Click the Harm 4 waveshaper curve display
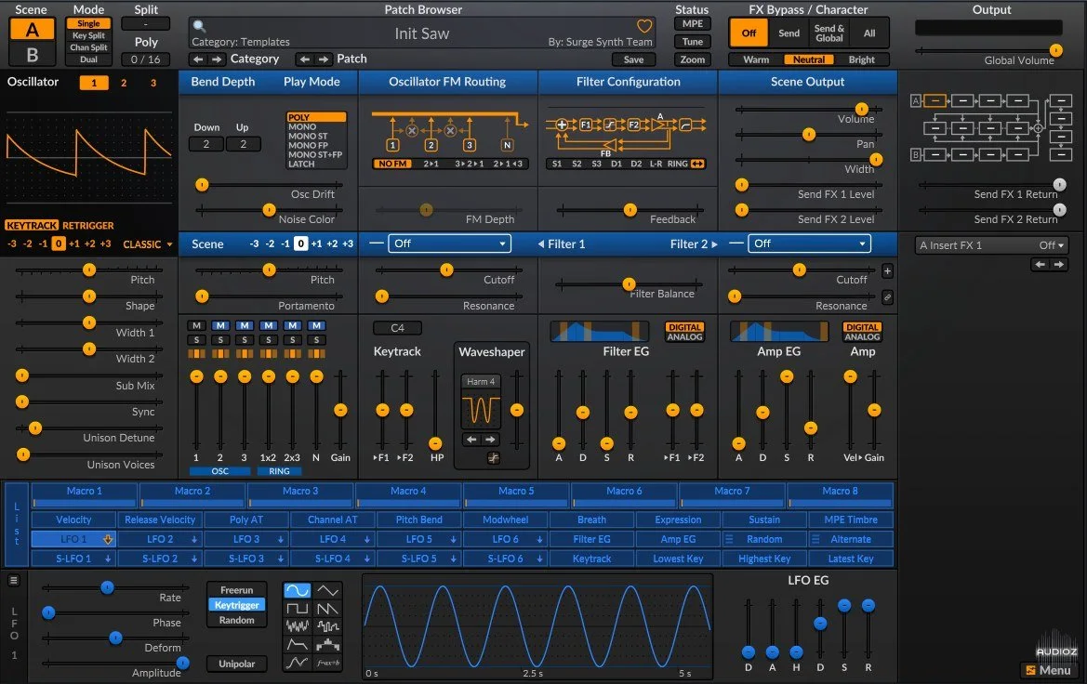The width and height of the screenshot is (1087, 684). click(x=481, y=410)
